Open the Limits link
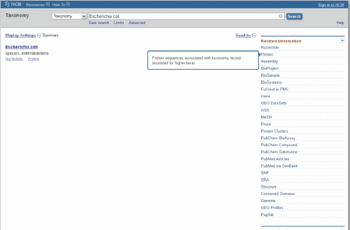This screenshot has width=350, height=230. (119, 23)
